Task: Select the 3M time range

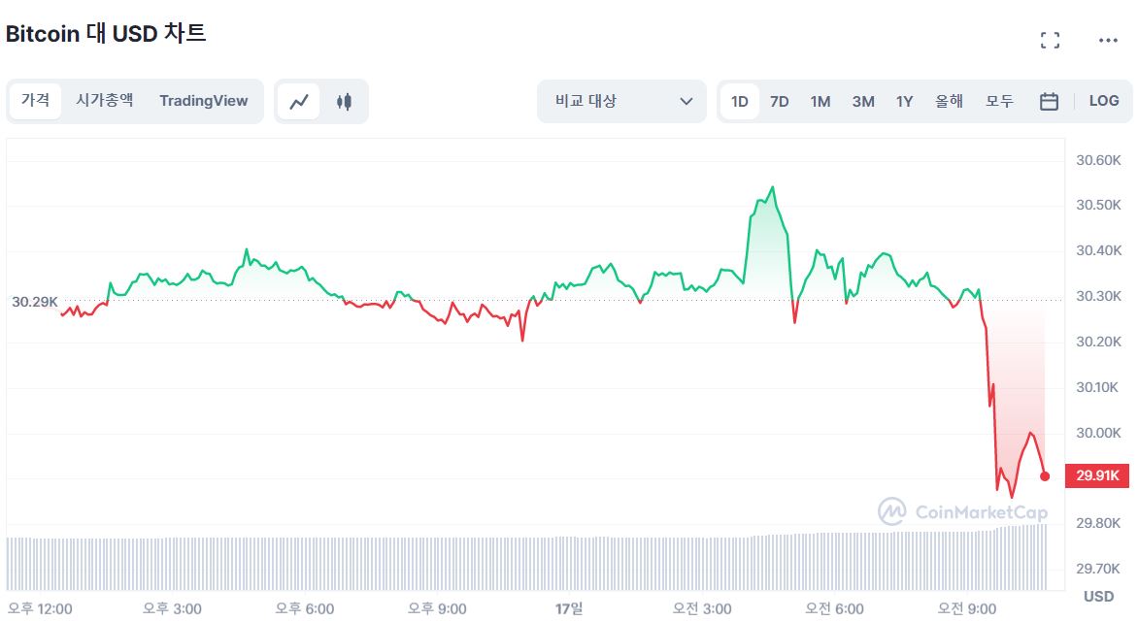Action: (x=863, y=102)
